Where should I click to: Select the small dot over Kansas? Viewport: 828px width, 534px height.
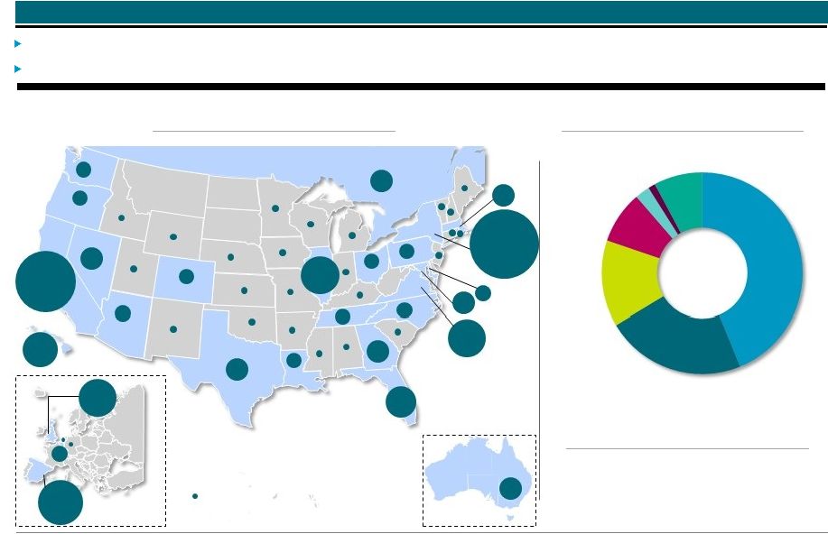click(x=244, y=290)
